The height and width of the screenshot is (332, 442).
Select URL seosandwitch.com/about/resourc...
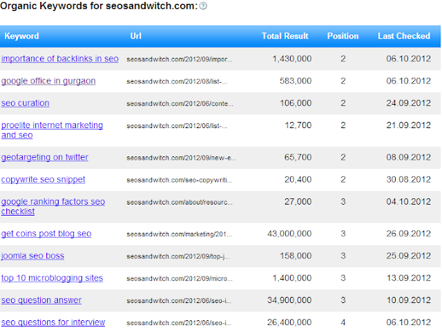180,202
